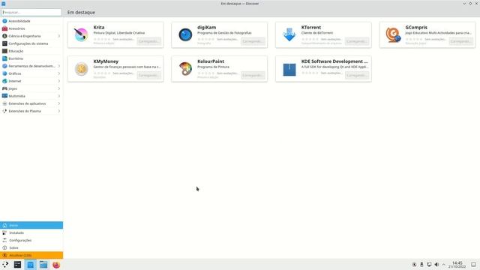Open the KolourPaint palette icon

pyautogui.click(x=185, y=68)
